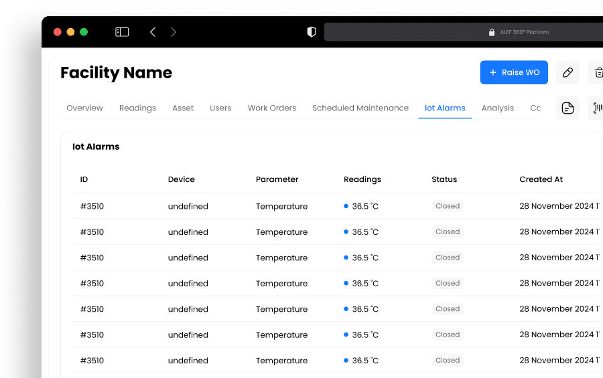
Task: Click the Raise WO button
Action: [514, 72]
